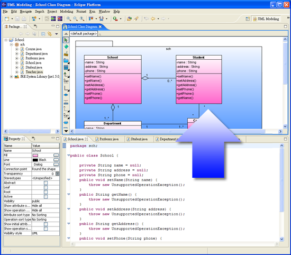The image size is (291, 255).
Task: Open the Window menu
Action: click(x=104, y=12)
